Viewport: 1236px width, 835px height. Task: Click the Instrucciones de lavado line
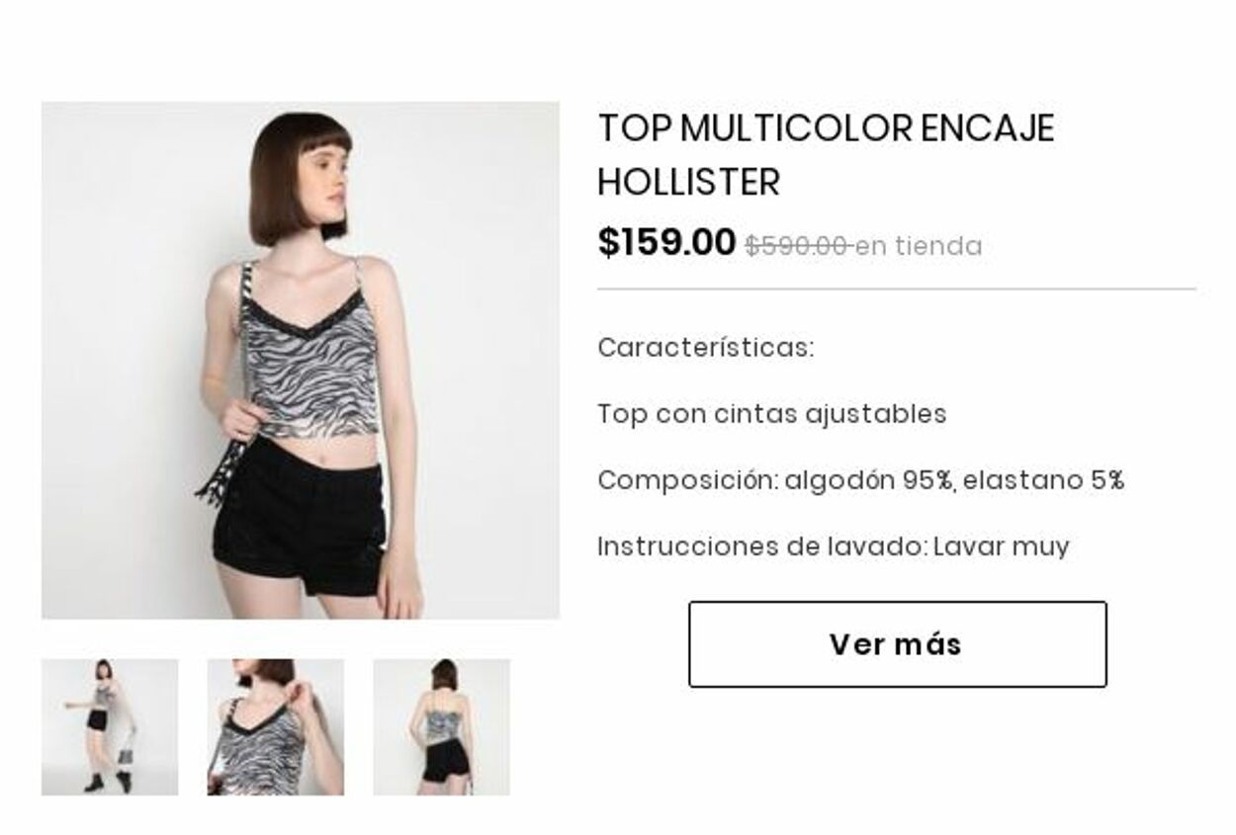tap(834, 546)
